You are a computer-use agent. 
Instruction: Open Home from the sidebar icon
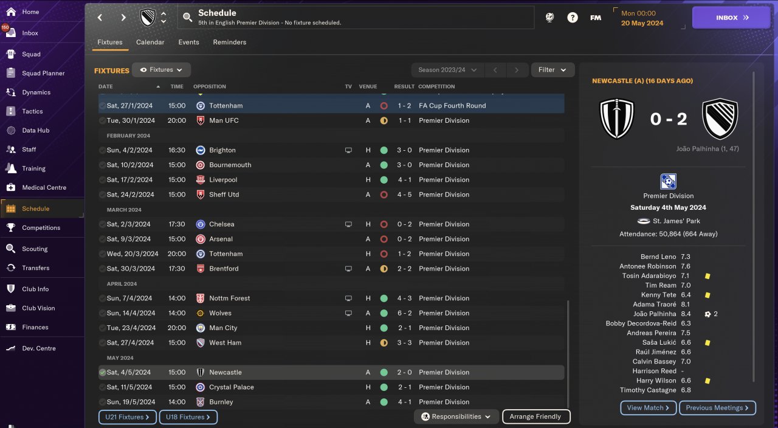(10, 12)
